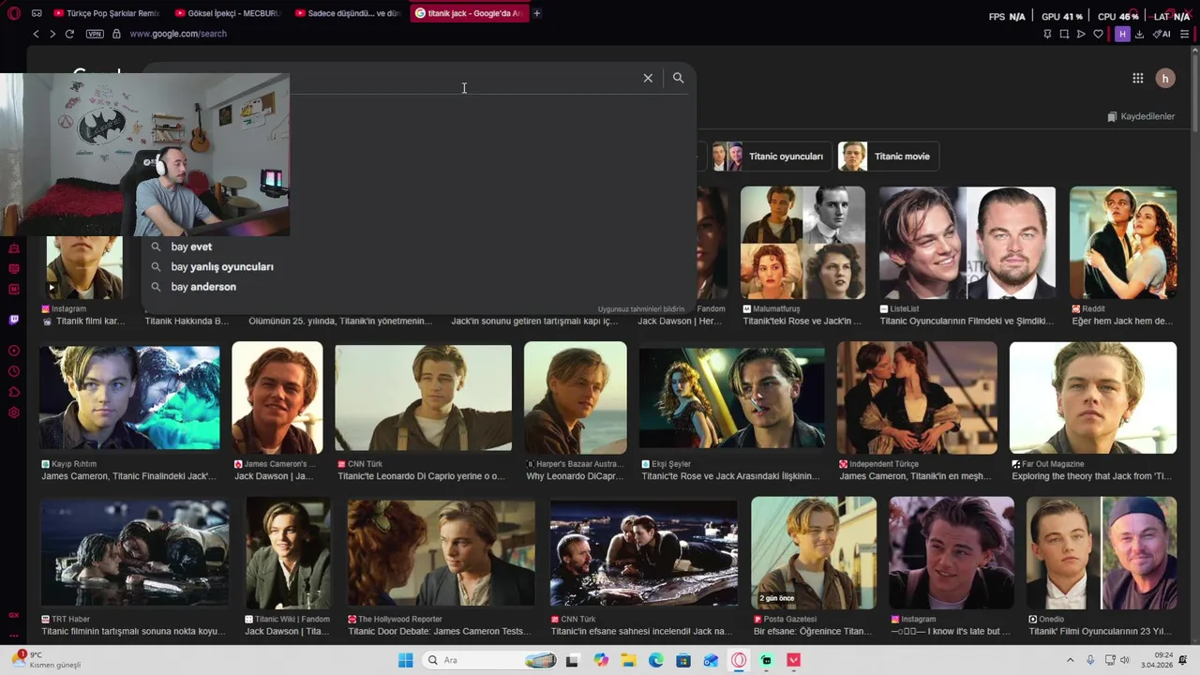Open the James Cameron's Jack Dawson image
This screenshot has height=675, width=1200.
[x=277, y=397]
